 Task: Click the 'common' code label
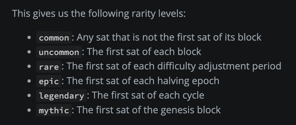coord(54,38)
